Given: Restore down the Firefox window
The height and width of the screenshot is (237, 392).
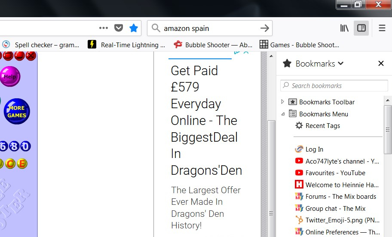Looking at the screenshot, I should coord(358,4).
